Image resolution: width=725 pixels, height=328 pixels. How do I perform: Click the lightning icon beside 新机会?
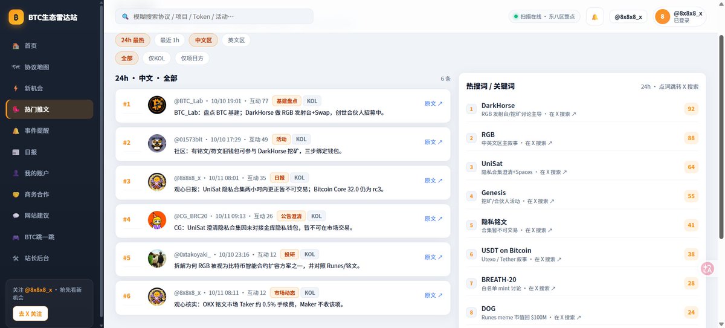[x=16, y=88]
